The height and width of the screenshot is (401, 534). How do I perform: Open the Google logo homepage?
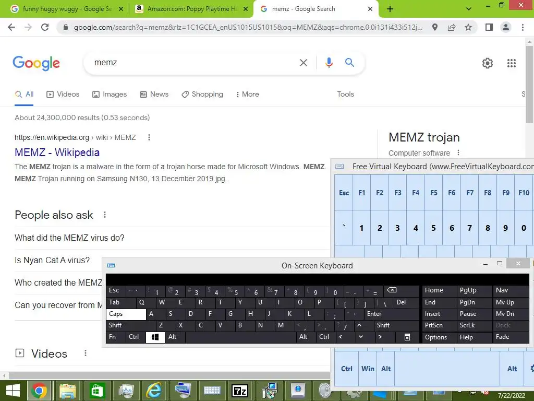tap(37, 63)
